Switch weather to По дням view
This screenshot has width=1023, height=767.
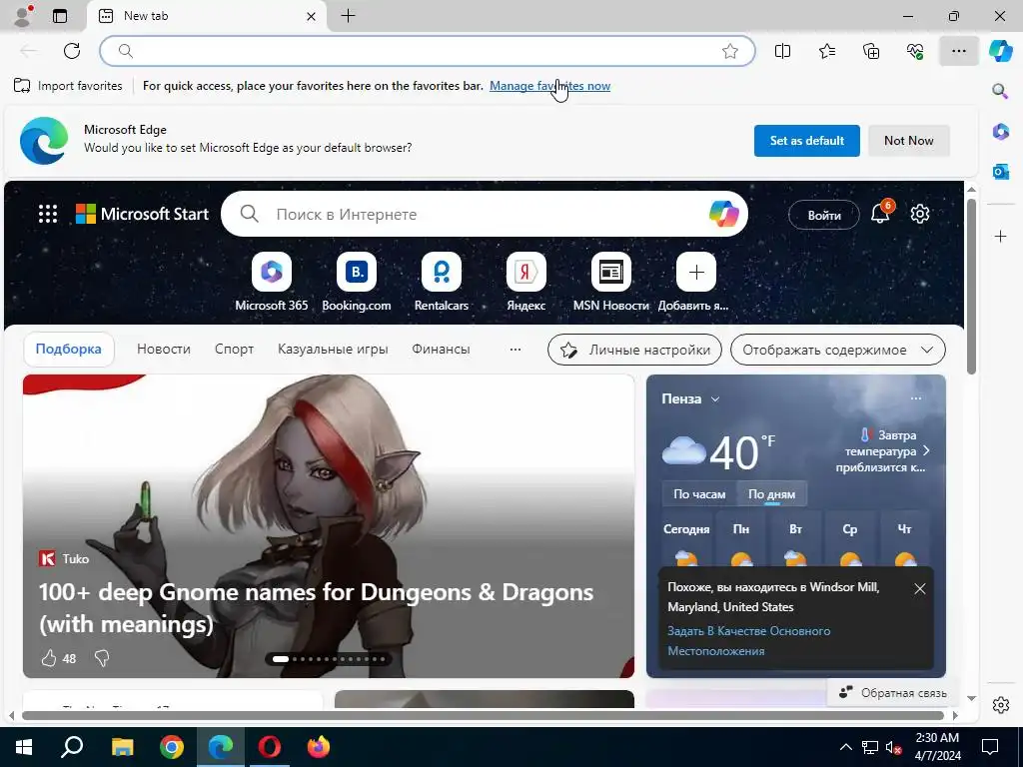(x=772, y=493)
